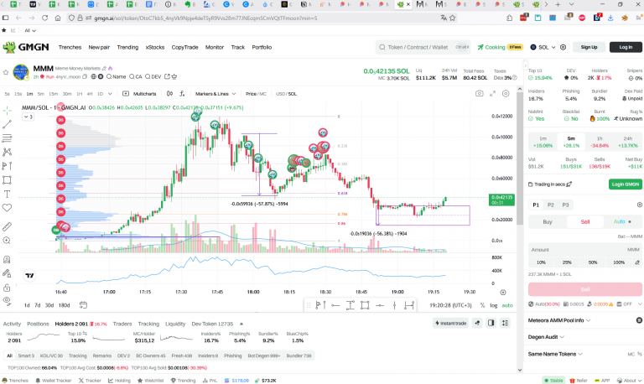The image size is (644, 384).
Task: Toggle stay in drawing mode
Action: coord(7,273)
